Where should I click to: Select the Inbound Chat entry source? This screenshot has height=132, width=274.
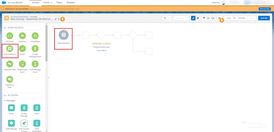pos(10,64)
